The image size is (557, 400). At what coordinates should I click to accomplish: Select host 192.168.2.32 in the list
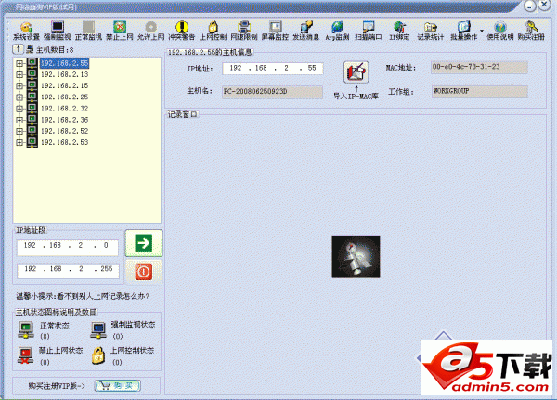point(64,109)
